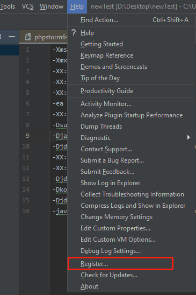Open the Tools menu

[8, 6]
